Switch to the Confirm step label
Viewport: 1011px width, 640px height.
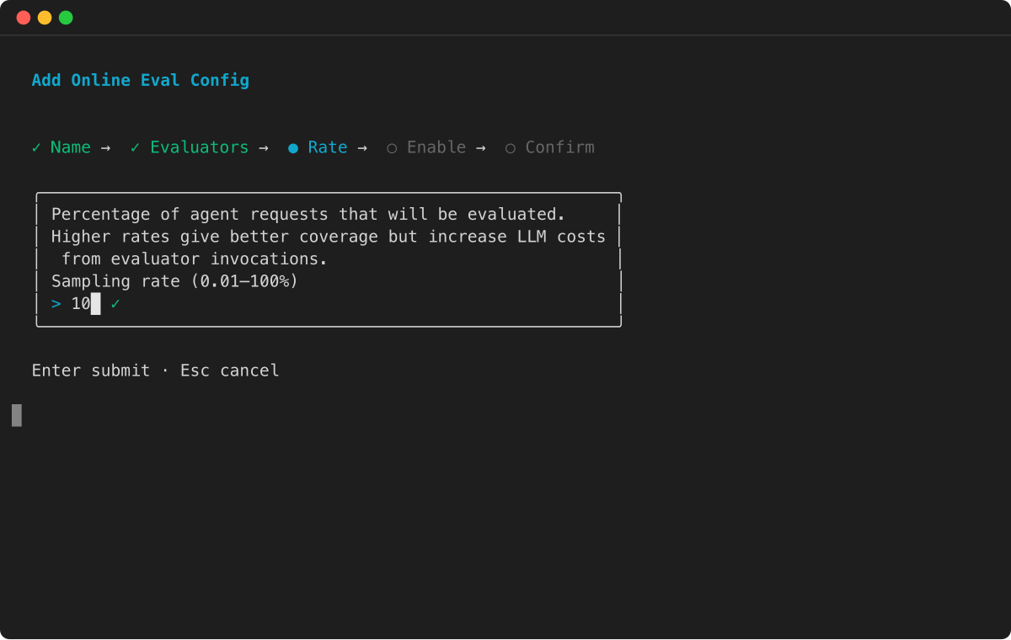coord(560,147)
